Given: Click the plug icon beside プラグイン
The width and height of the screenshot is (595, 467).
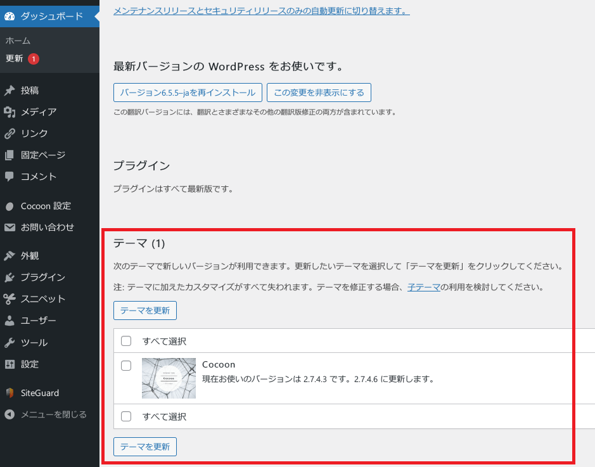Looking at the screenshot, I should point(10,278).
